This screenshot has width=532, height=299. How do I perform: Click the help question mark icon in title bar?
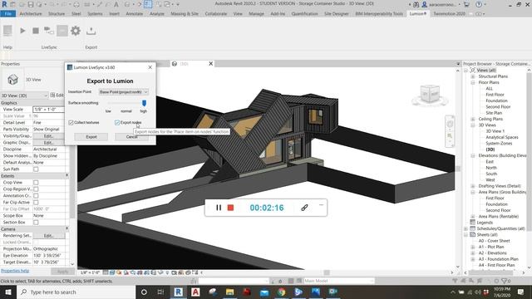[x=479, y=5]
